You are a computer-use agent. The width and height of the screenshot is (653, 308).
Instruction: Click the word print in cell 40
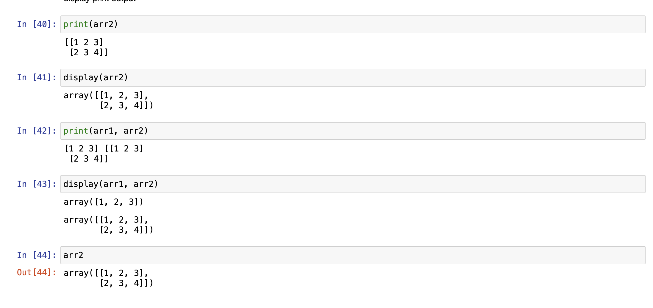pyautogui.click(x=76, y=24)
